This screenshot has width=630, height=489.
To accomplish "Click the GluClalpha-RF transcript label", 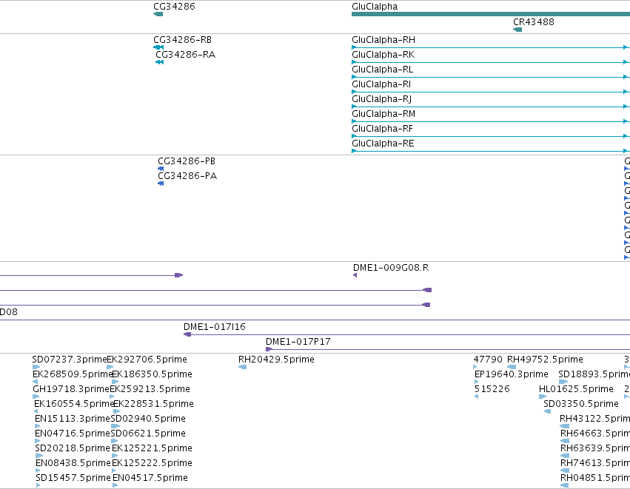I will coord(382,129).
